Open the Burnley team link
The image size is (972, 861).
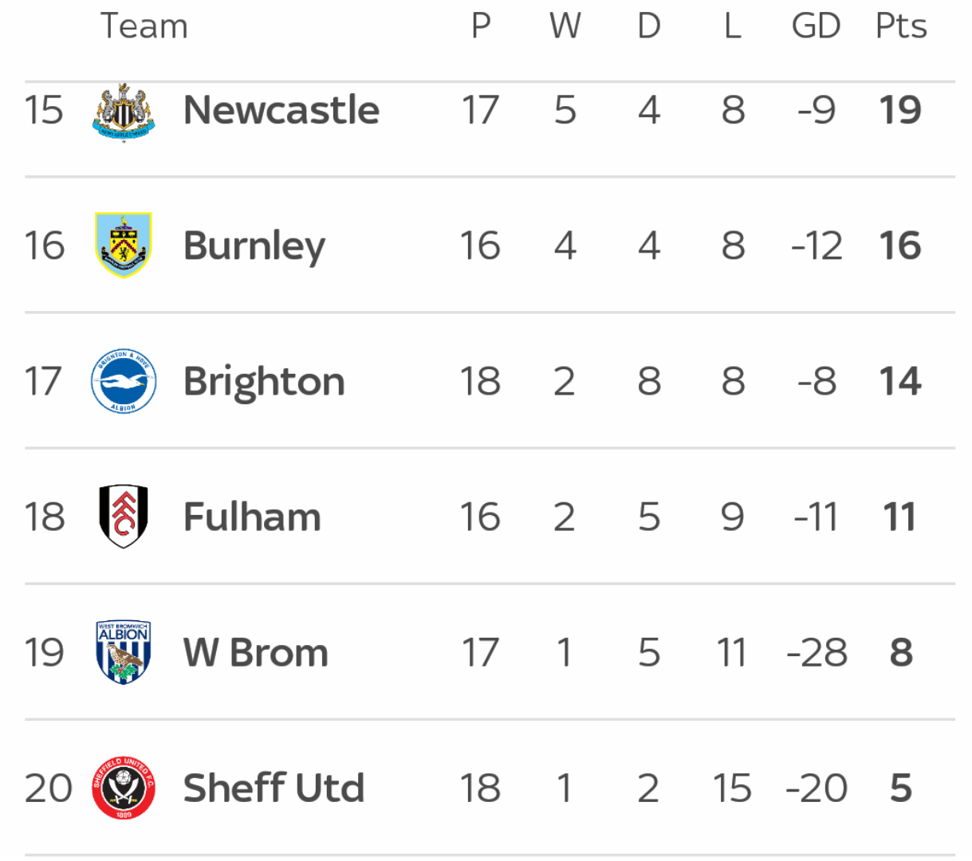[254, 246]
